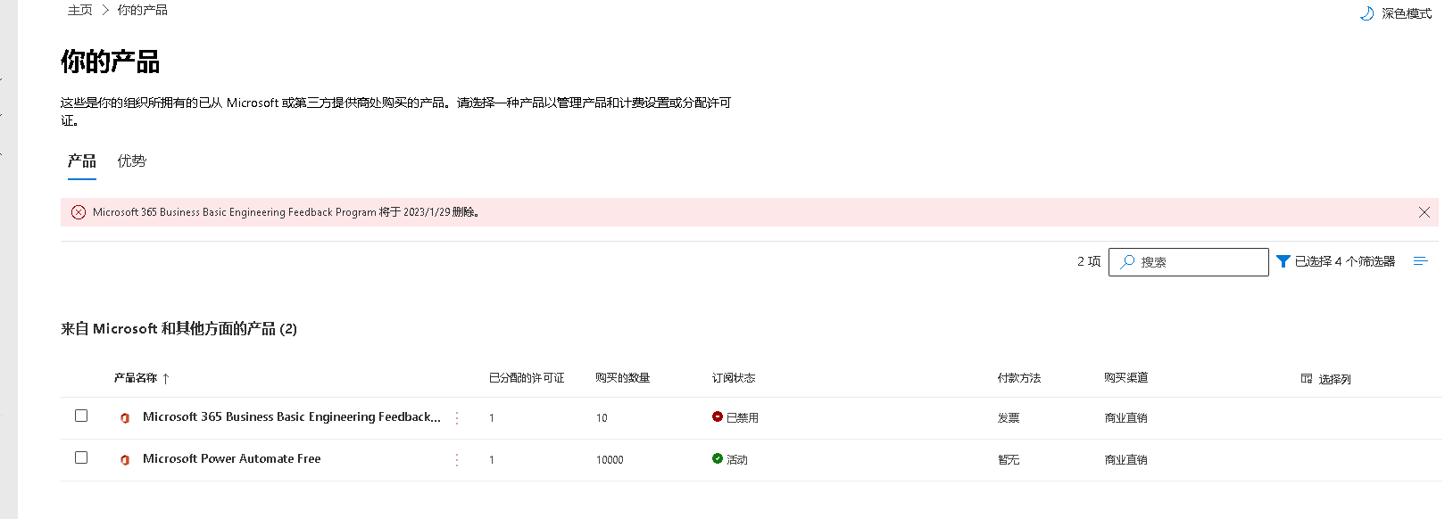Click the 已禁用 status text
The image size is (1445, 519).
[743, 417]
